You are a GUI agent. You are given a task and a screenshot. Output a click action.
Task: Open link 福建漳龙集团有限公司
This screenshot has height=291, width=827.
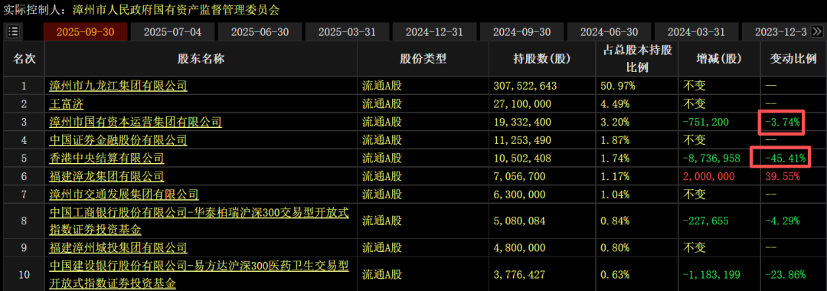tap(106, 176)
